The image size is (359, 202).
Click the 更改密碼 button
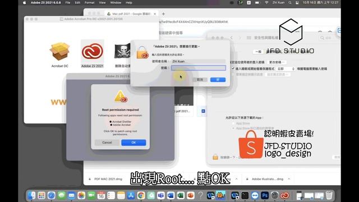[x=277, y=62]
